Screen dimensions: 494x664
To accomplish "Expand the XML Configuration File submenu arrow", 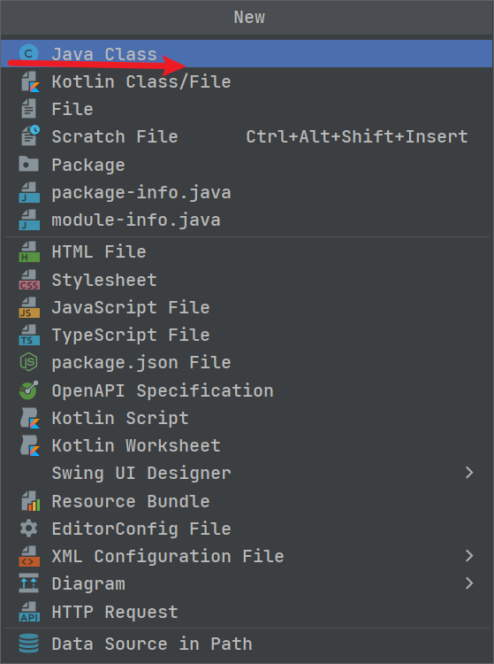I will coord(469,556).
